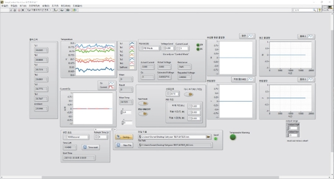This screenshot has height=179, width=334.
Task: Open the Distribute Objects toolbar tool
Action: (62, 10)
